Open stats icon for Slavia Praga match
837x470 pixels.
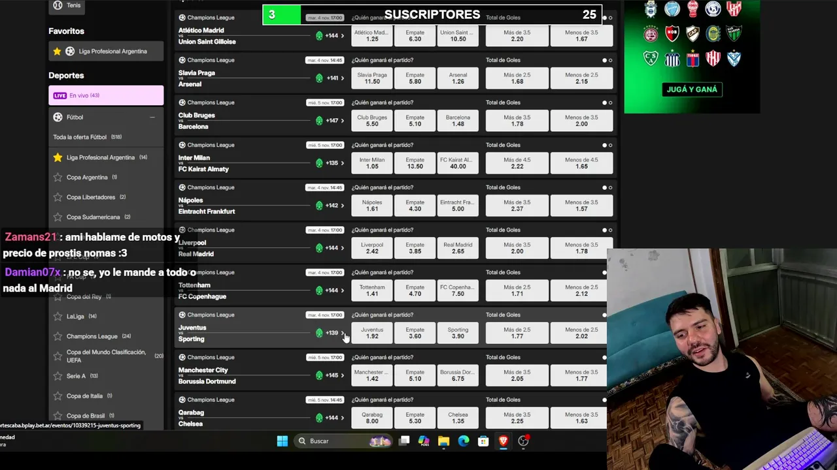click(x=319, y=78)
